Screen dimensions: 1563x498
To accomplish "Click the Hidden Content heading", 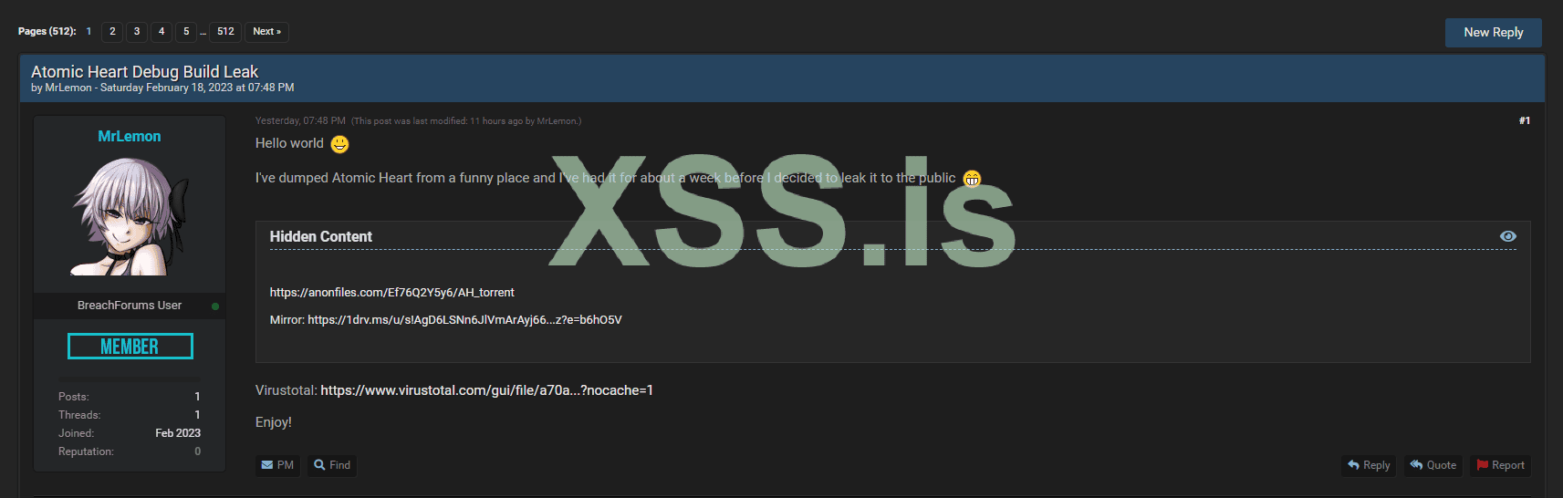I will click(321, 236).
